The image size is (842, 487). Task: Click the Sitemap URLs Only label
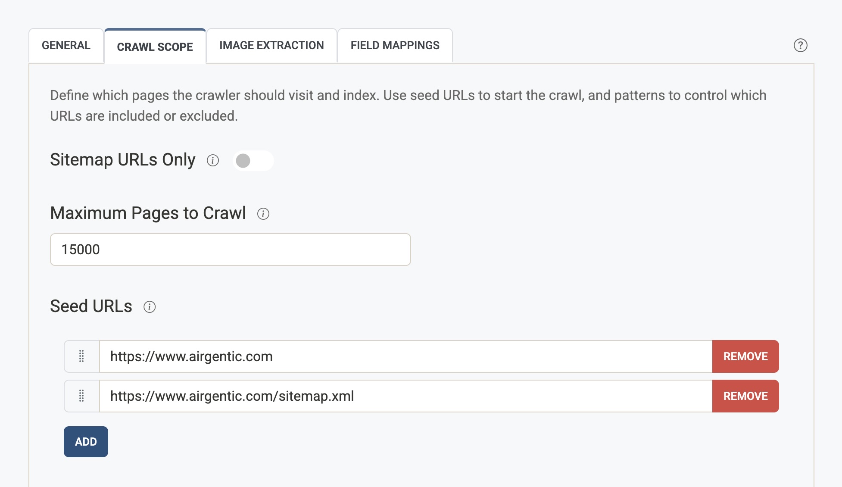coord(123,160)
